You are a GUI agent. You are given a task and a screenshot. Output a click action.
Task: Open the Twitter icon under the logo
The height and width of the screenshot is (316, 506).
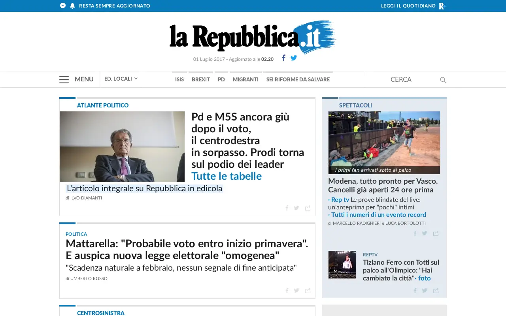pyautogui.click(x=294, y=58)
